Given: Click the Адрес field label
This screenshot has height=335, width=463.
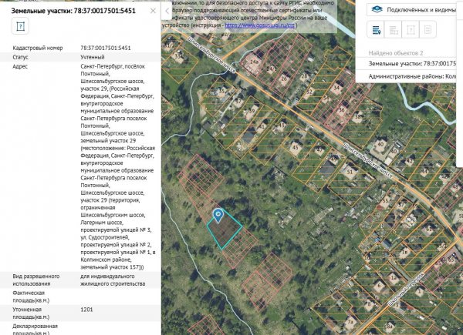Looking at the screenshot, I should [x=22, y=66].
